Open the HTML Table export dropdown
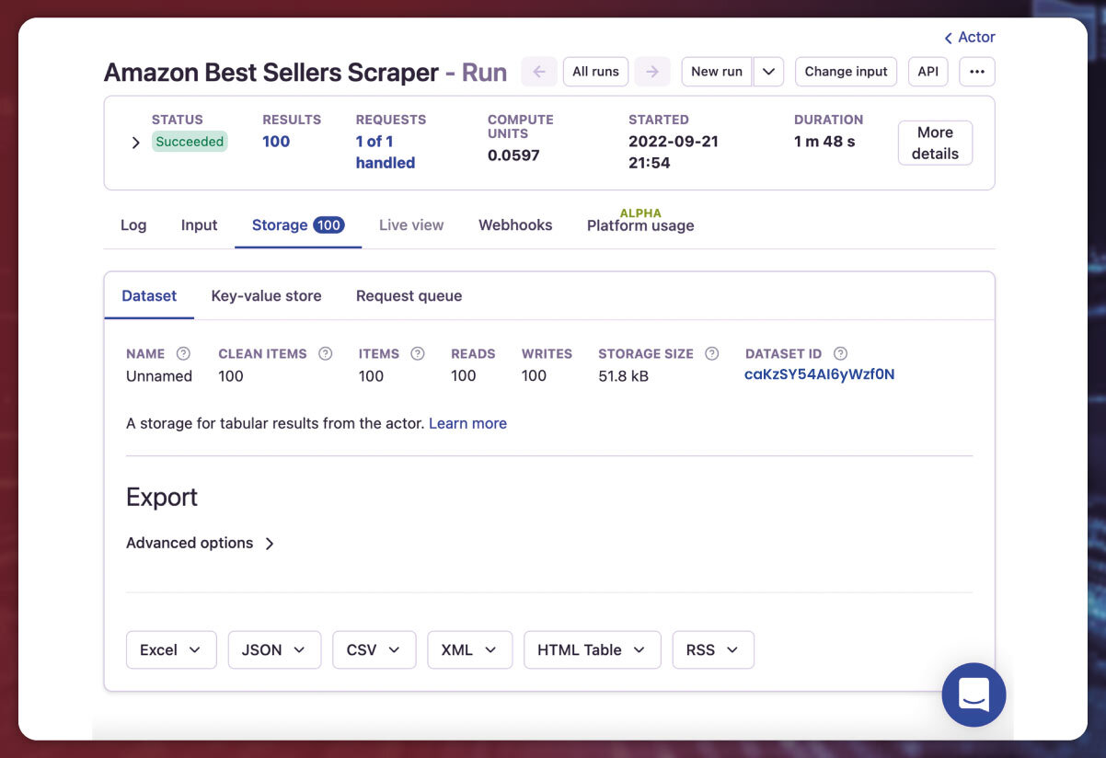Viewport: 1106px width, 758px height. (592, 649)
